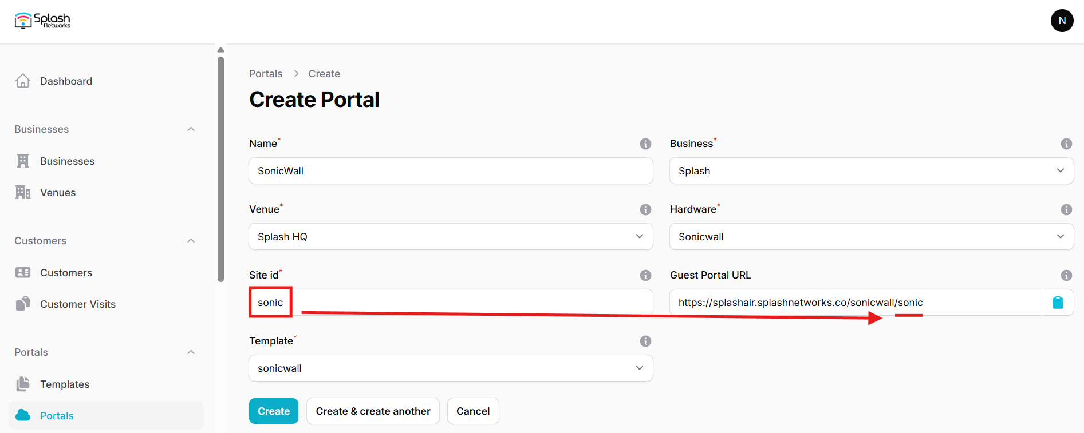Open Venues page in the sidebar
Image resolution: width=1084 pixels, height=433 pixels.
click(106, 192)
